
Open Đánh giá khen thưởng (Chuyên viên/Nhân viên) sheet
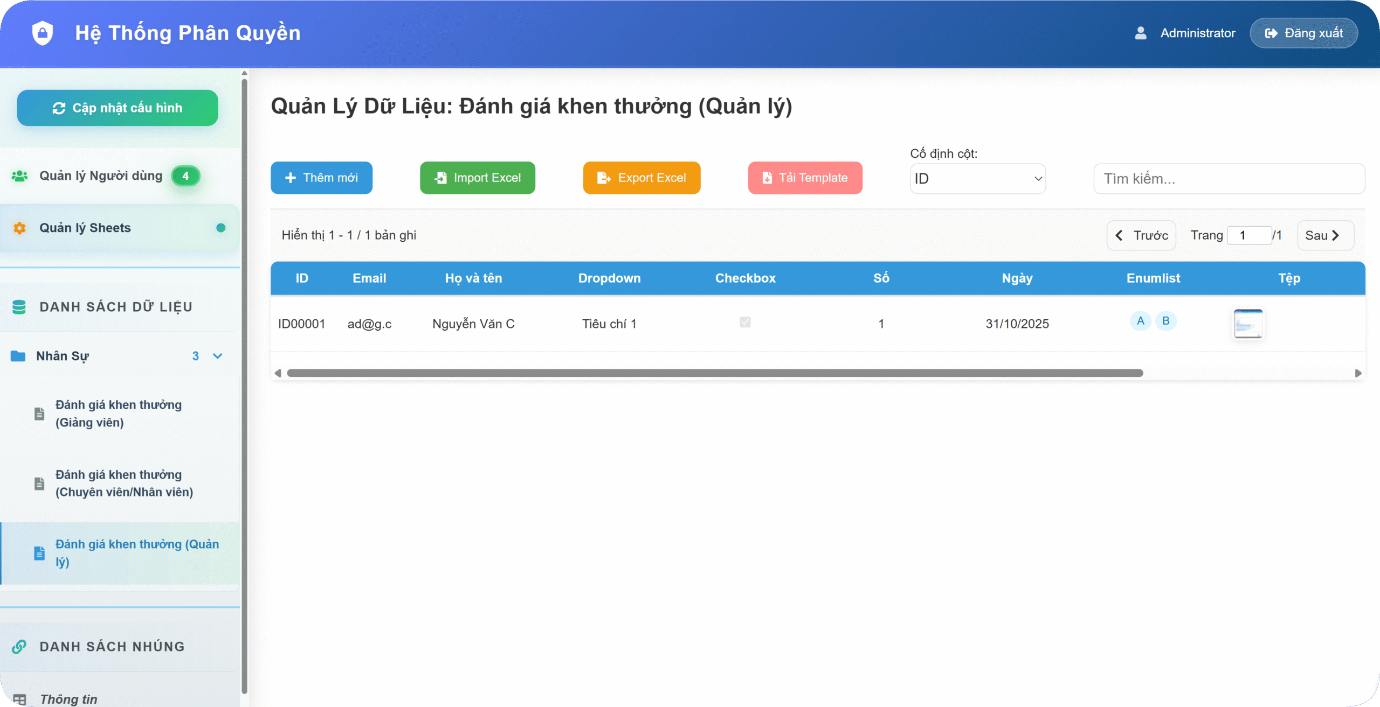[124, 483]
